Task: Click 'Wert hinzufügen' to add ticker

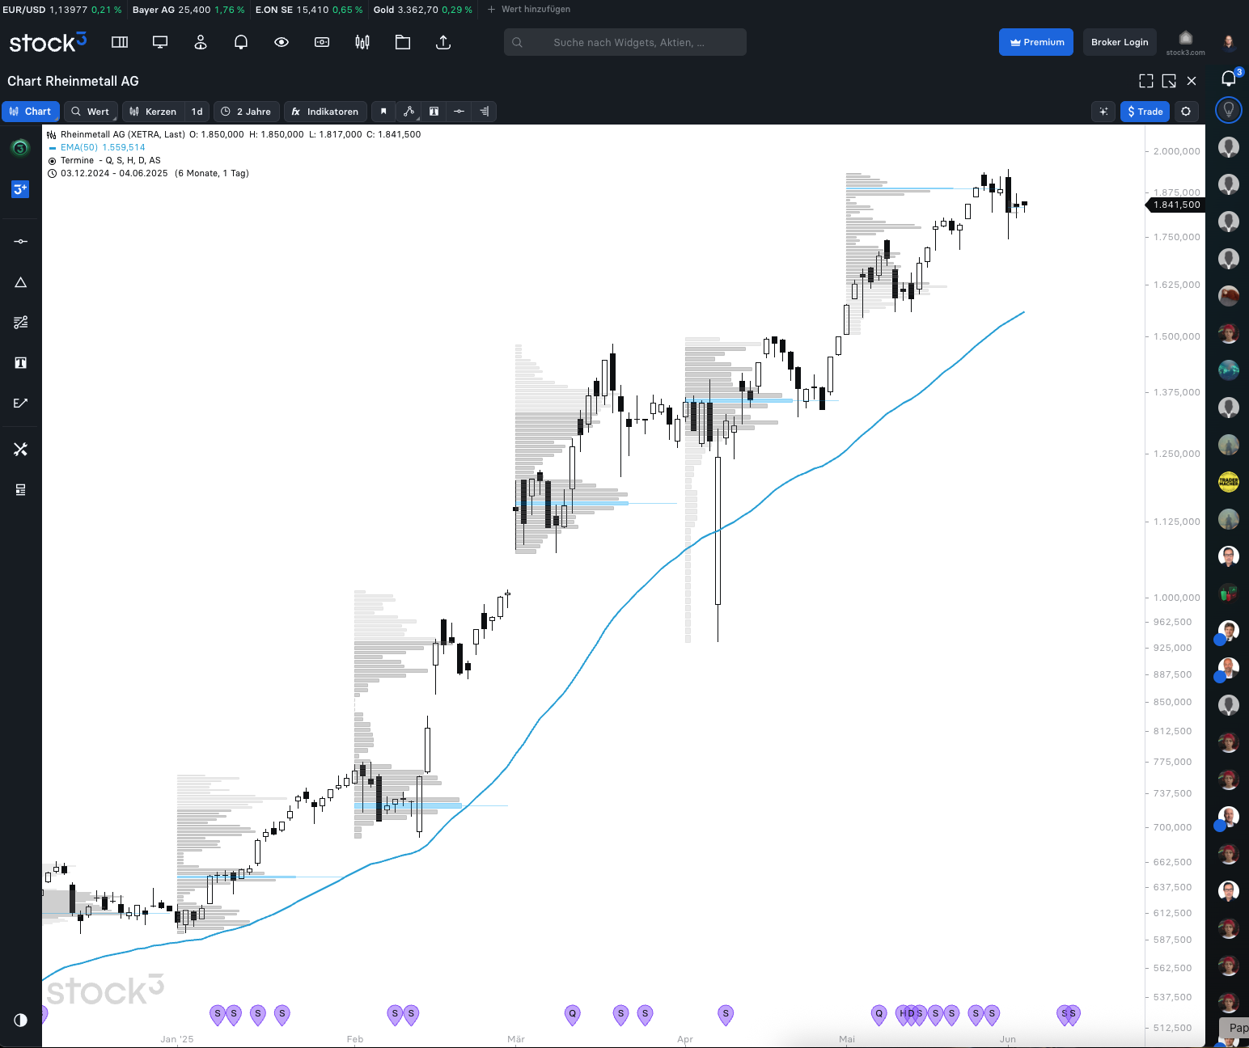Action: [x=529, y=10]
